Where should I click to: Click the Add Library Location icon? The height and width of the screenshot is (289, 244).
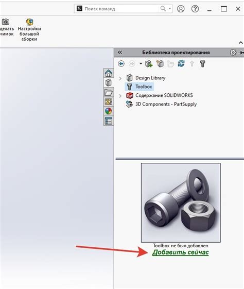[149, 64]
